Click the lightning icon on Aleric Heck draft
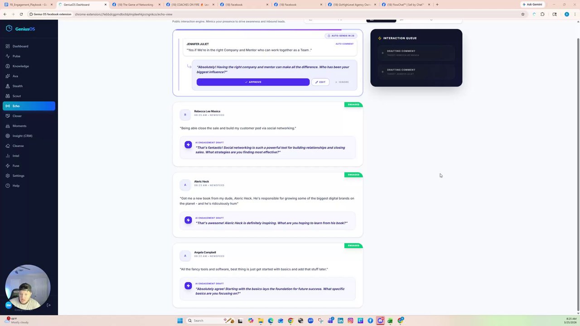This screenshot has height=326, width=580. click(x=188, y=220)
